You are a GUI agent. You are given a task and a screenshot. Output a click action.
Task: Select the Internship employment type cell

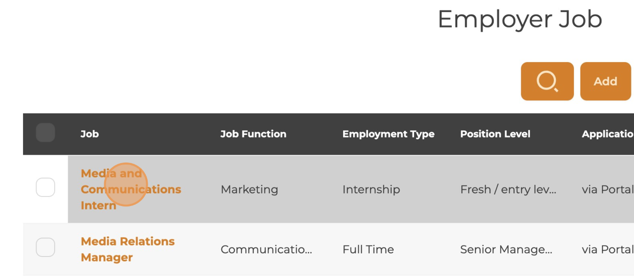pos(371,189)
